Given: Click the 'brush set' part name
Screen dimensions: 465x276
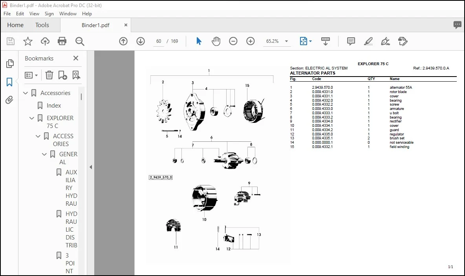Looking at the screenshot, I should 397,138.
